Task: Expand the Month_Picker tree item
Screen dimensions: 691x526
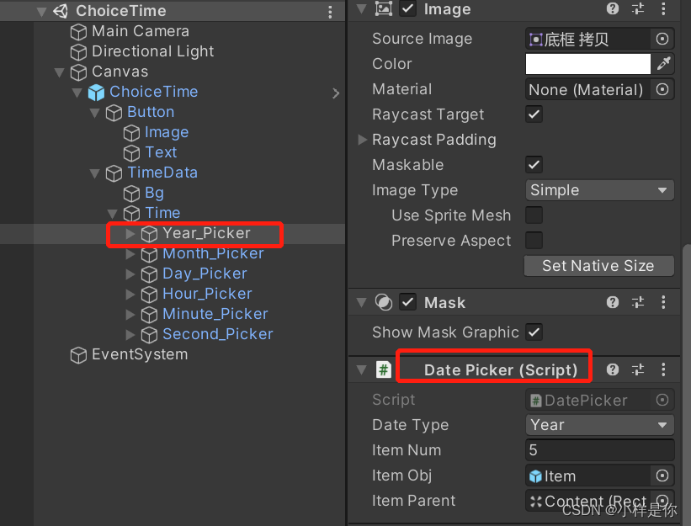Action: click(131, 253)
